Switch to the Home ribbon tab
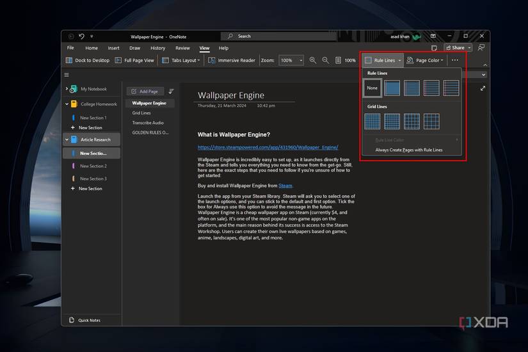Image resolution: width=528 pixels, height=352 pixels. point(92,48)
